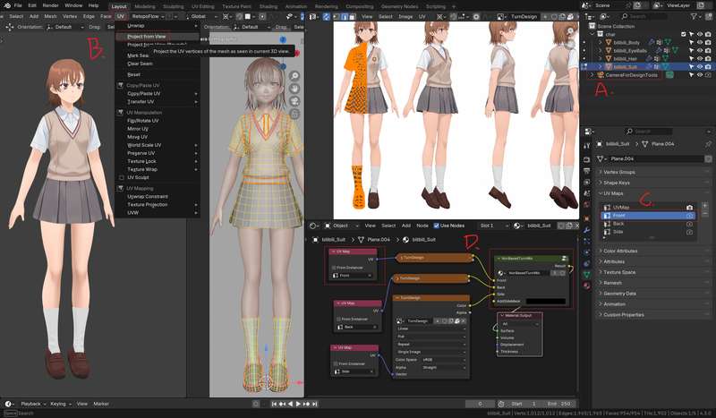Toggle the Use Nodes checkbox
The image size is (716, 418).
click(x=436, y=226)
